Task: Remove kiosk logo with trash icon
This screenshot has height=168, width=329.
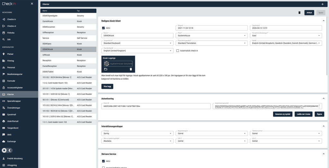Action: tap(131, 69)
